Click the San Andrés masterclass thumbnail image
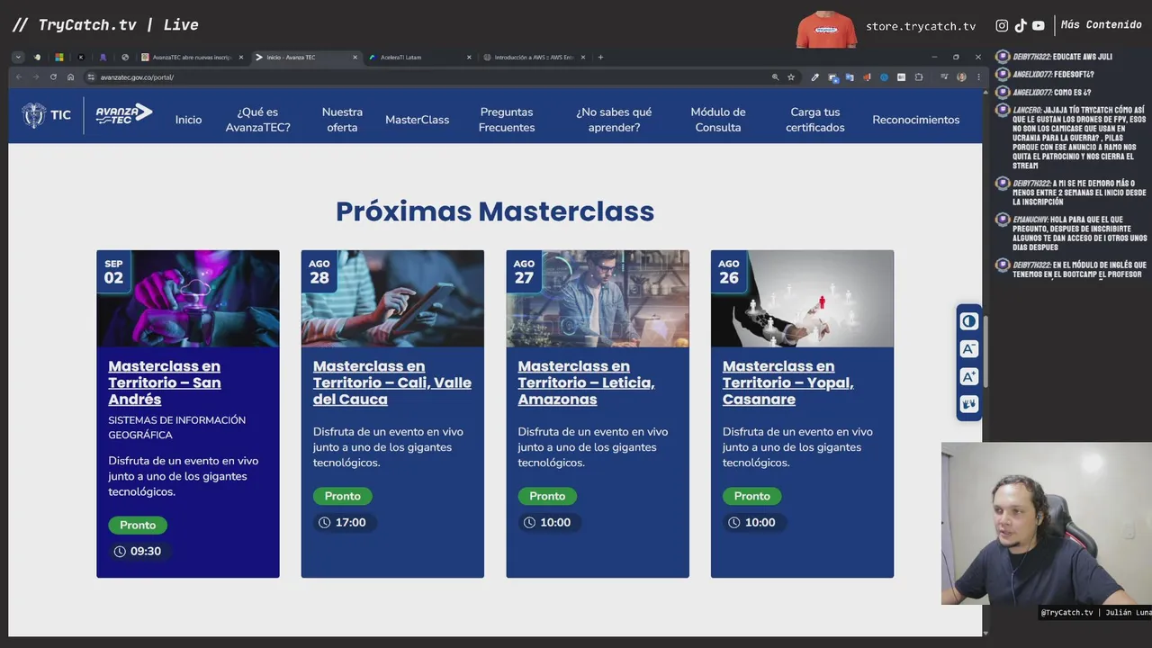 (x=188, y=299)
